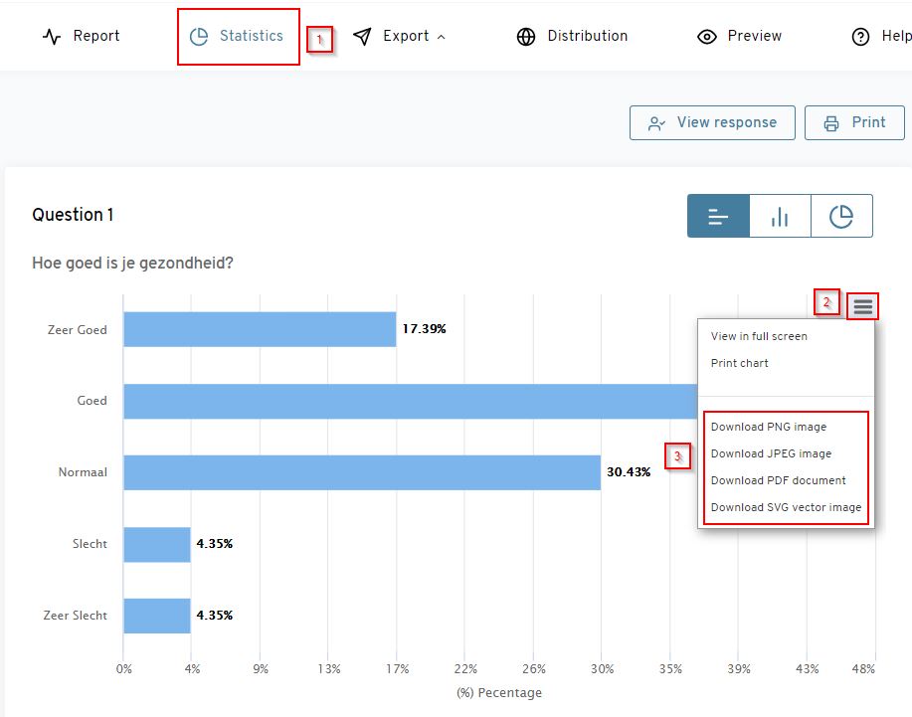Switch to pie chart view

(x=841, y=216)
